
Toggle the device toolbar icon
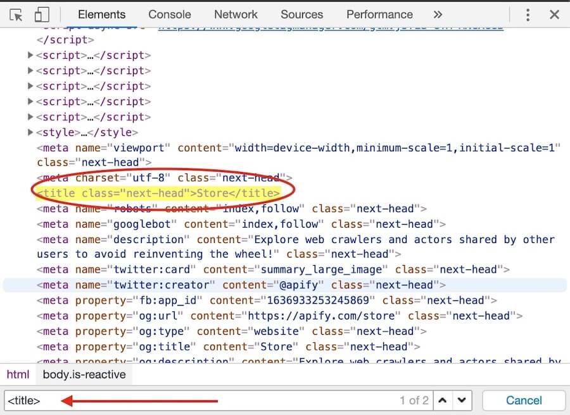pos(42,15)
